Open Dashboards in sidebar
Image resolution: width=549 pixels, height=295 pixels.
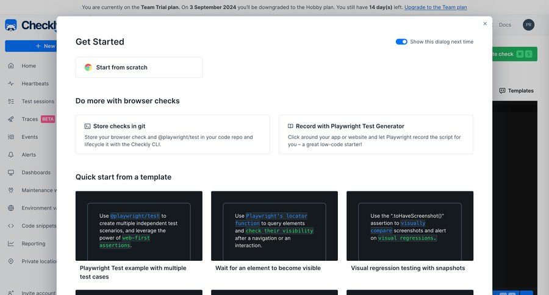pyautogui.click(x=36, y=172)
